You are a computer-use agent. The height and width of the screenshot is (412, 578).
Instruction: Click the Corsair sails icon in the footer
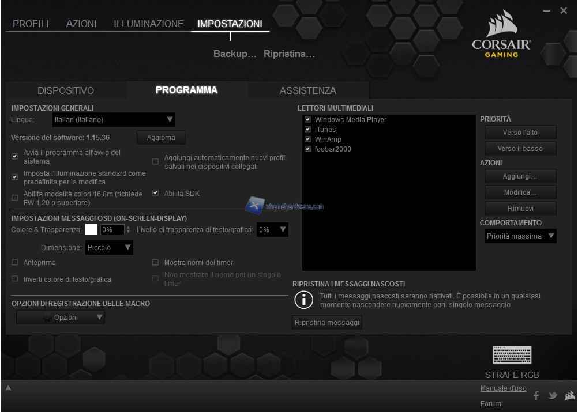pyautogui.click(x=569, y=395)
